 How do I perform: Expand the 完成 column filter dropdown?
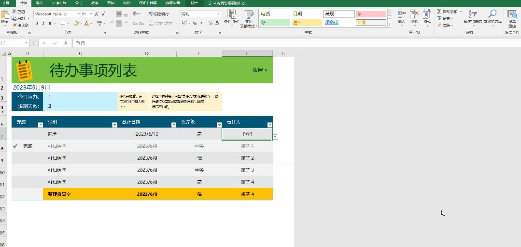[39, 125]
